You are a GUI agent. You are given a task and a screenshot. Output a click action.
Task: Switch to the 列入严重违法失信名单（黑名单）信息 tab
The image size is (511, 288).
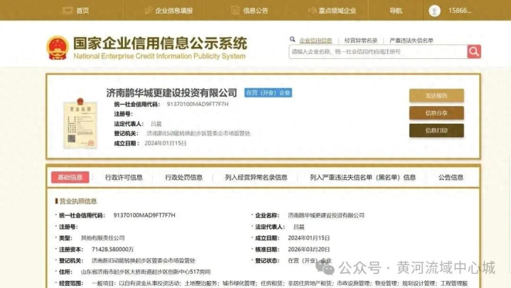pyautogui.click(x=362, y=178)
